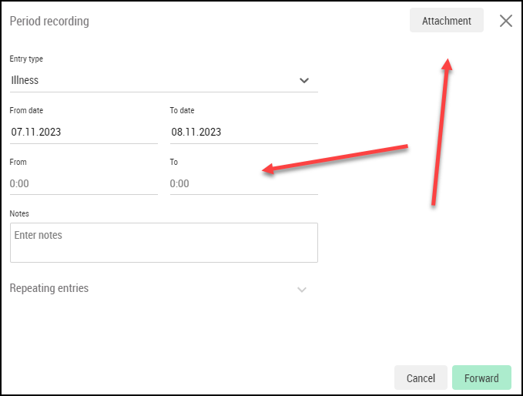Click the green Forward button

tap(481, 378)
